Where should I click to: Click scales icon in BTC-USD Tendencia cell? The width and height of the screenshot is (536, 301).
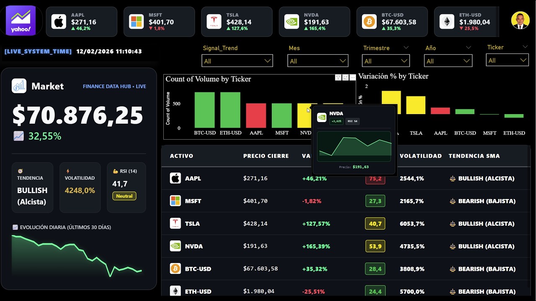pos(452,269)
